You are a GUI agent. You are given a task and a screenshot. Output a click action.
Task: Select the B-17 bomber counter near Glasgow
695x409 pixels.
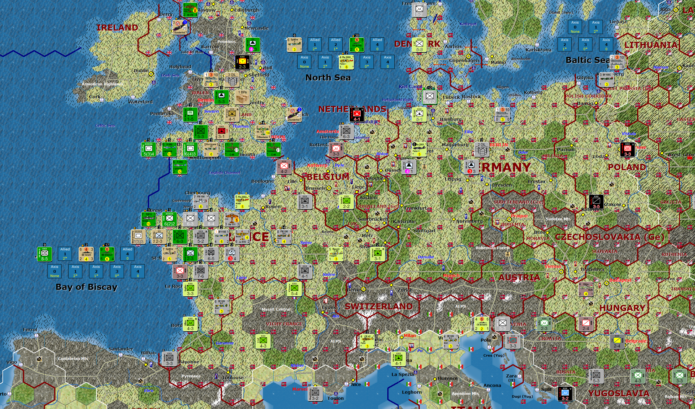[190, 10]
